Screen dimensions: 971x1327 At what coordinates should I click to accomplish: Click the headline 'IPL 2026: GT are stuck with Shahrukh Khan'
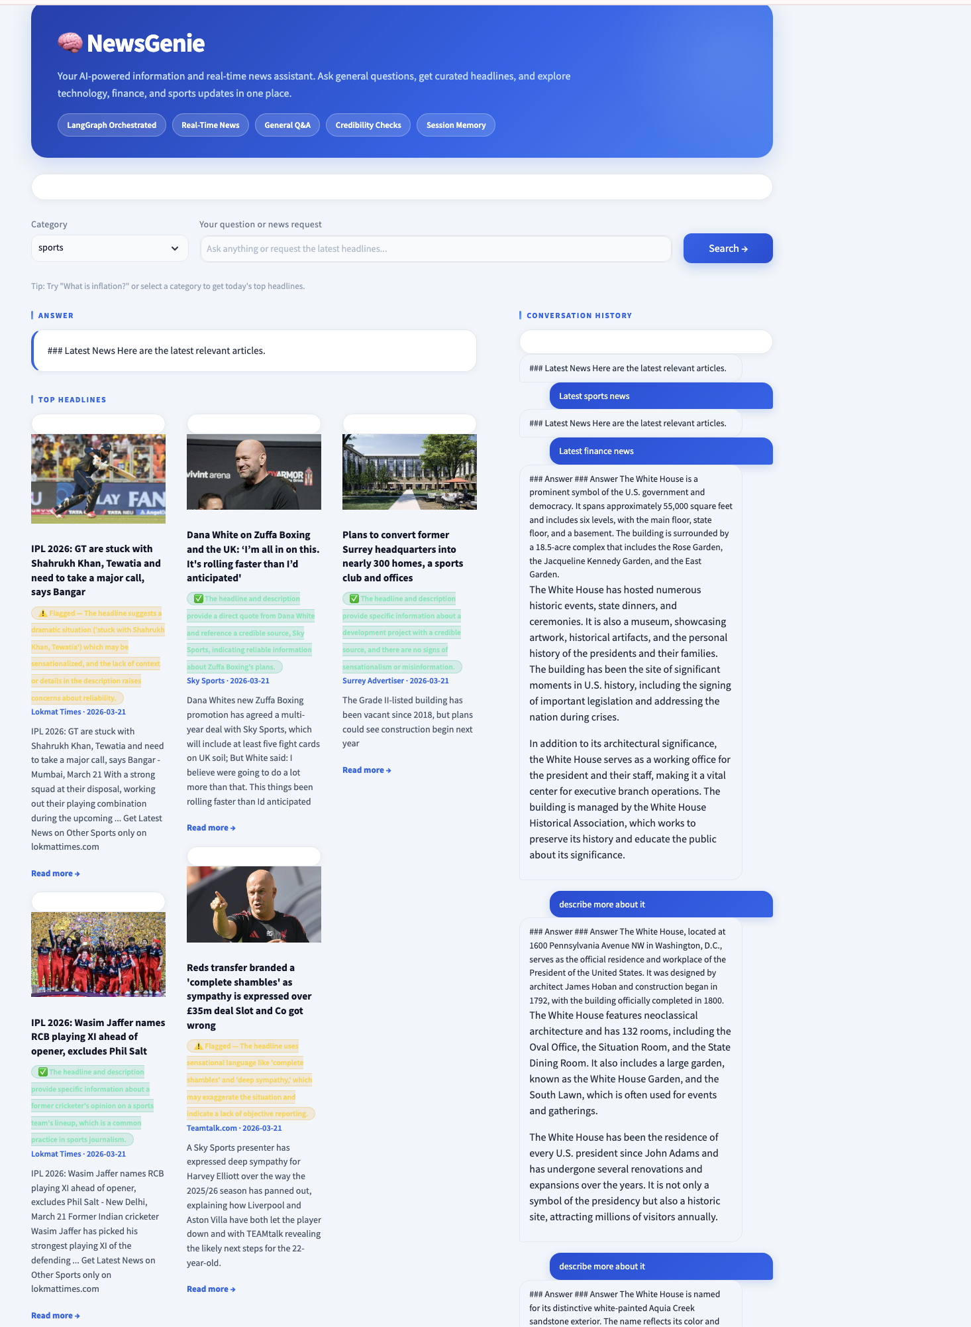97,570
